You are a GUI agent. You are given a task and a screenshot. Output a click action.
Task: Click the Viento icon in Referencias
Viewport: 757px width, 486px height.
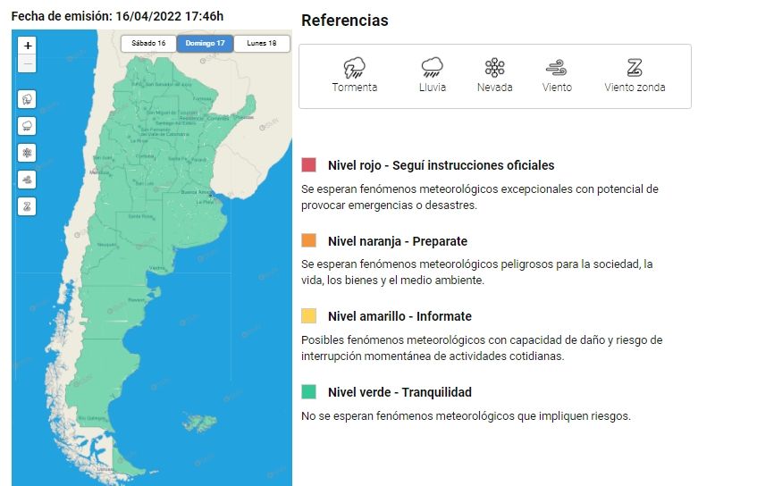pos(557,68)
